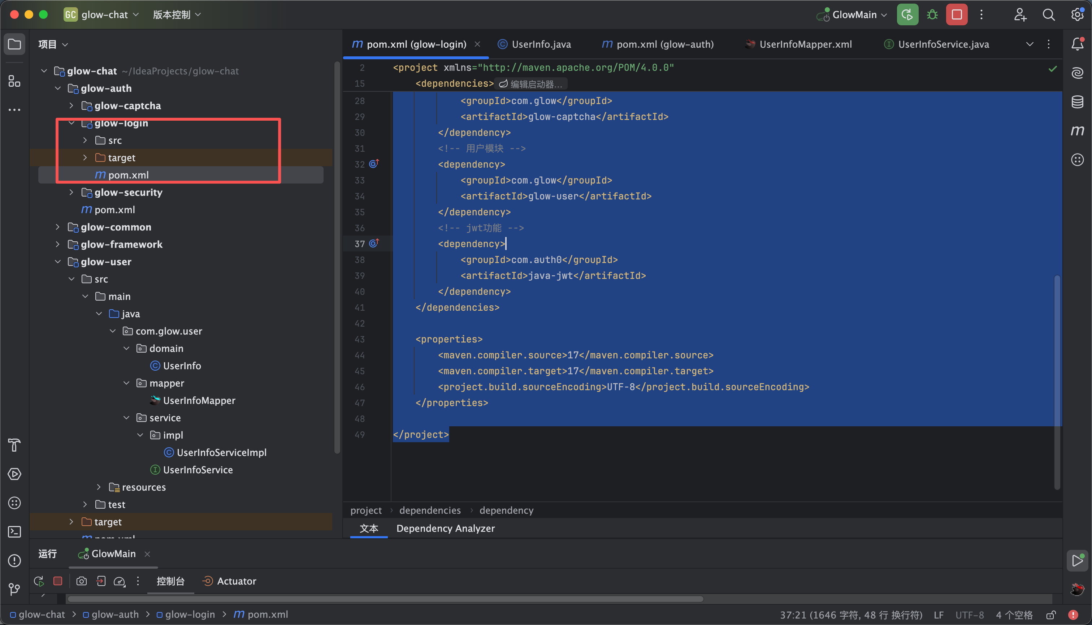Open the Database tool window icon
Screen dimensions: 1092x625
pyautogui.click(x=1077, y=102)
